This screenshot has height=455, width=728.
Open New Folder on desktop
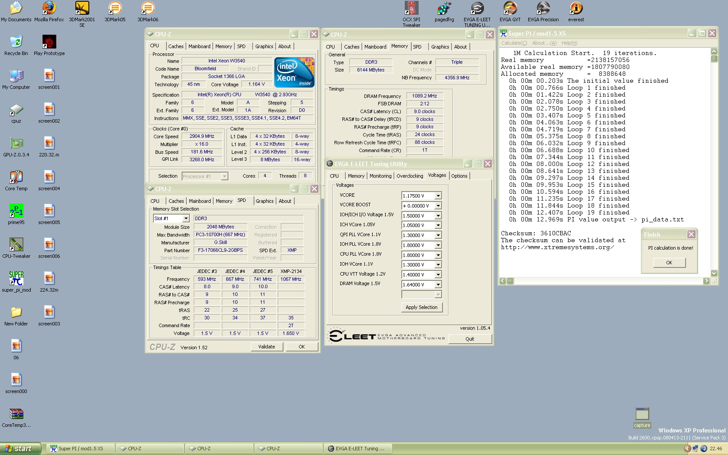[x=16, y=316]
